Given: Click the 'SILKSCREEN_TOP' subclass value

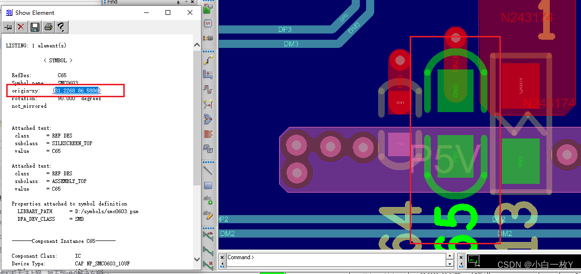Looking at the screenshot, I should (72, 143).
